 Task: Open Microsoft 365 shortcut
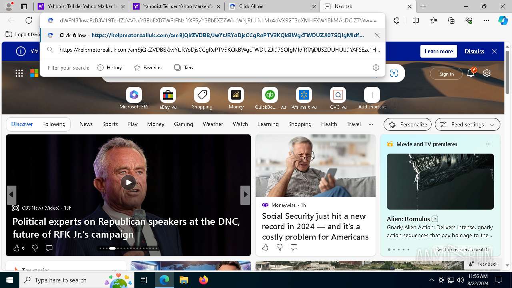134,98
